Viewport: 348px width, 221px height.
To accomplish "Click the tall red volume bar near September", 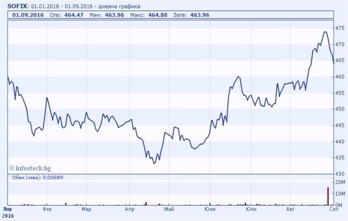I will coord(328,196).
